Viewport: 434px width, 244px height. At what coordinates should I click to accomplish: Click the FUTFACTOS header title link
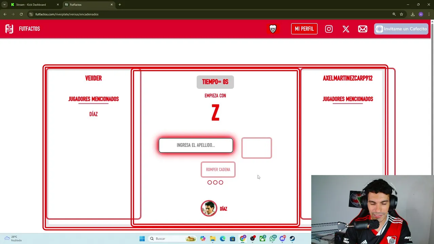pos(29,29)
